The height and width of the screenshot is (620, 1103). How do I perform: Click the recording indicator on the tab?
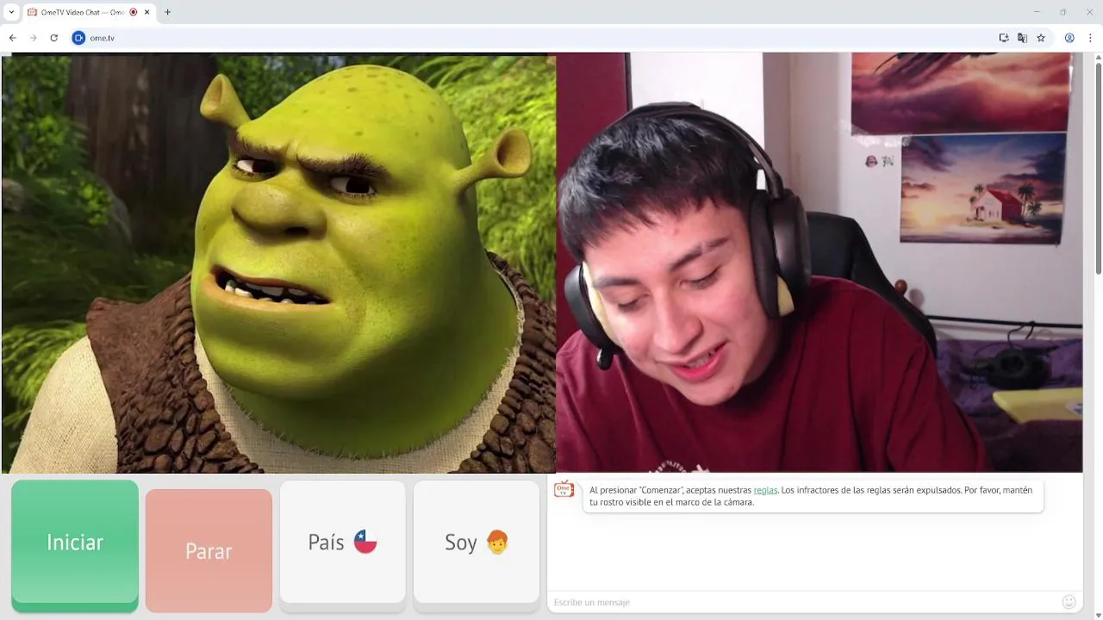pos(134,12)
